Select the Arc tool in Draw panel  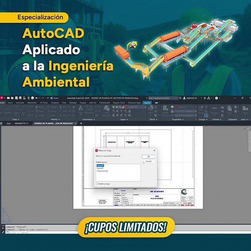point(24,110)
